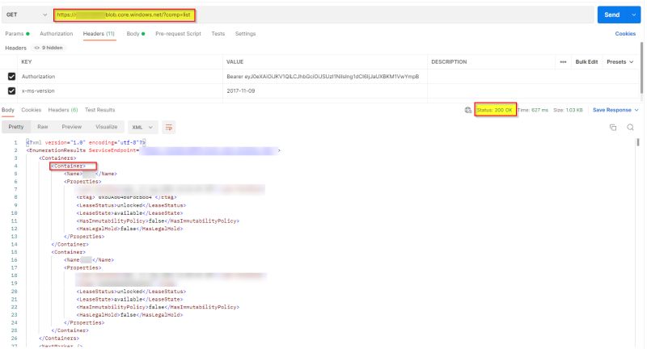Open the Send options dropdown arrow
The image size is (647, 349).
[633, 15]
